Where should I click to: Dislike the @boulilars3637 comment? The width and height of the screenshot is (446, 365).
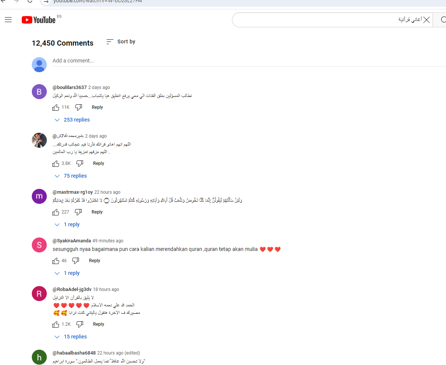(x=79, y=107)
